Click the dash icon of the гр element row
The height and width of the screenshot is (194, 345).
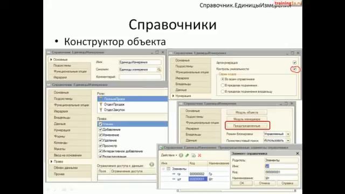point(174,174)
